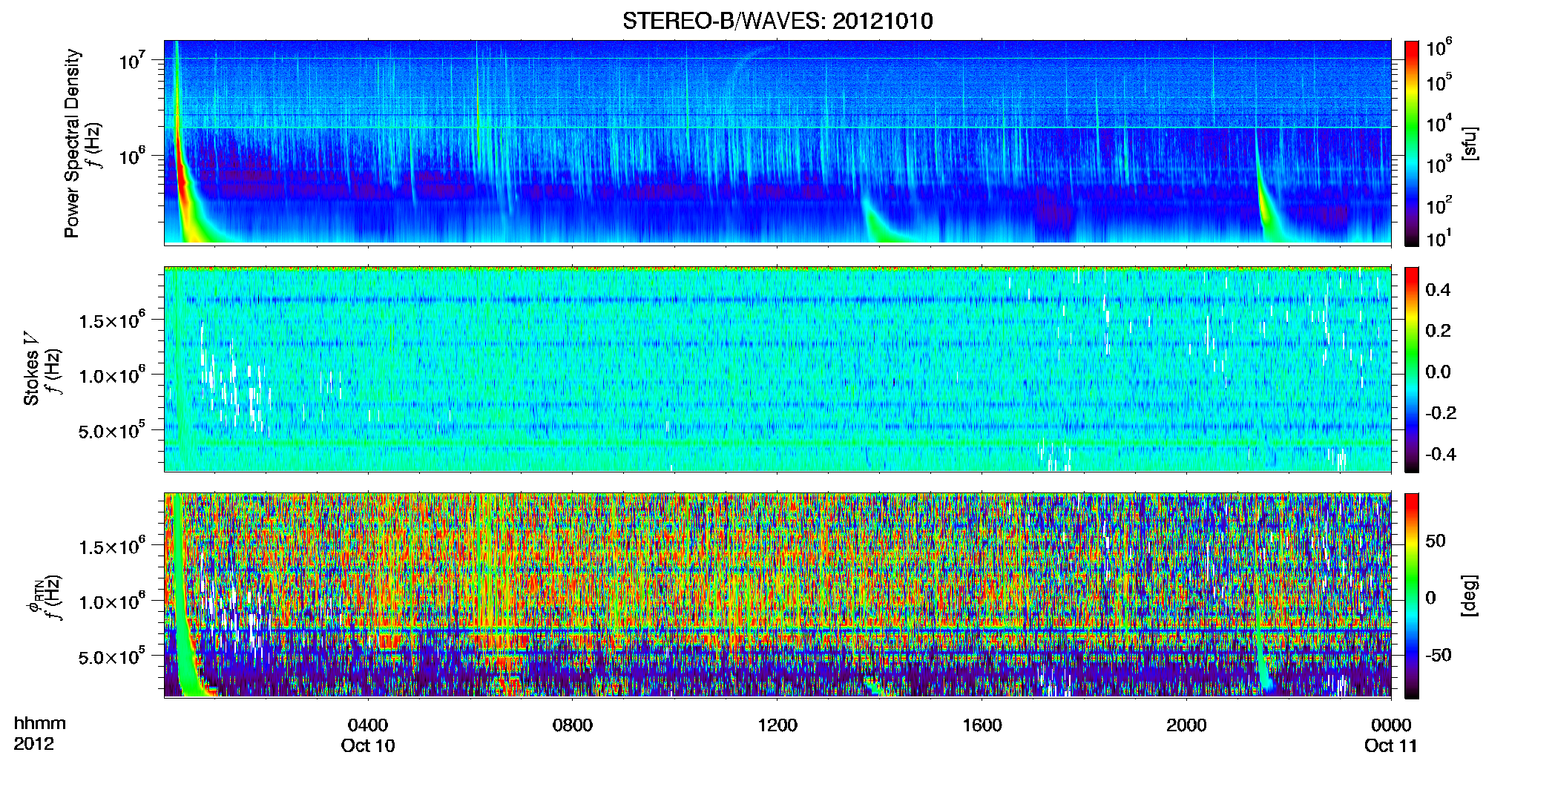
Task: Click the -50 label on degree colorbar
Action: [1439, 655]
